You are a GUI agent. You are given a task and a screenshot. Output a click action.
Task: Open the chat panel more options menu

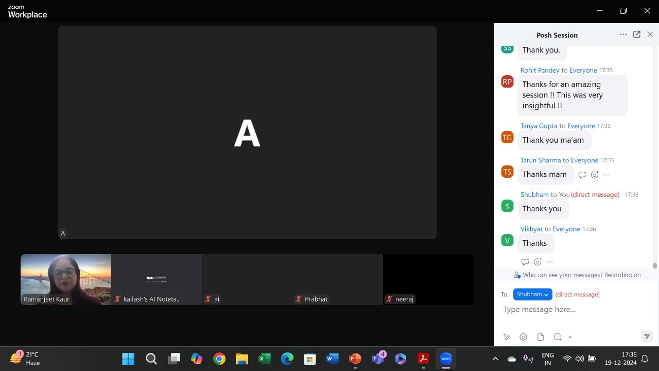point(623,35)
